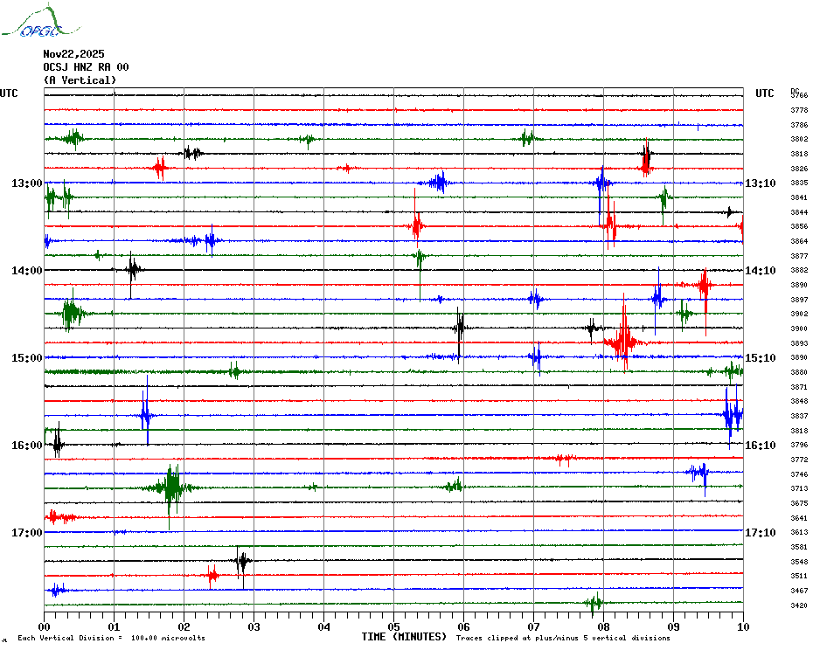Click the 05 minute tick label
The width and height of the screenshot is (813, 650).
(x=393, y=626)
